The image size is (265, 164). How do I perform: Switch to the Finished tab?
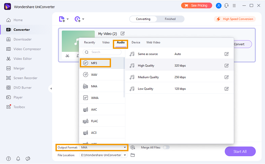[170, 19]
